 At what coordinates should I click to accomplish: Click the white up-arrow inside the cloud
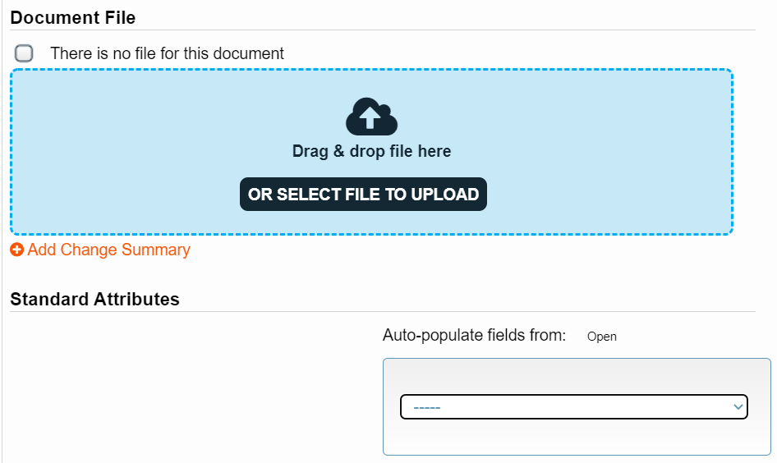(370, 118)
